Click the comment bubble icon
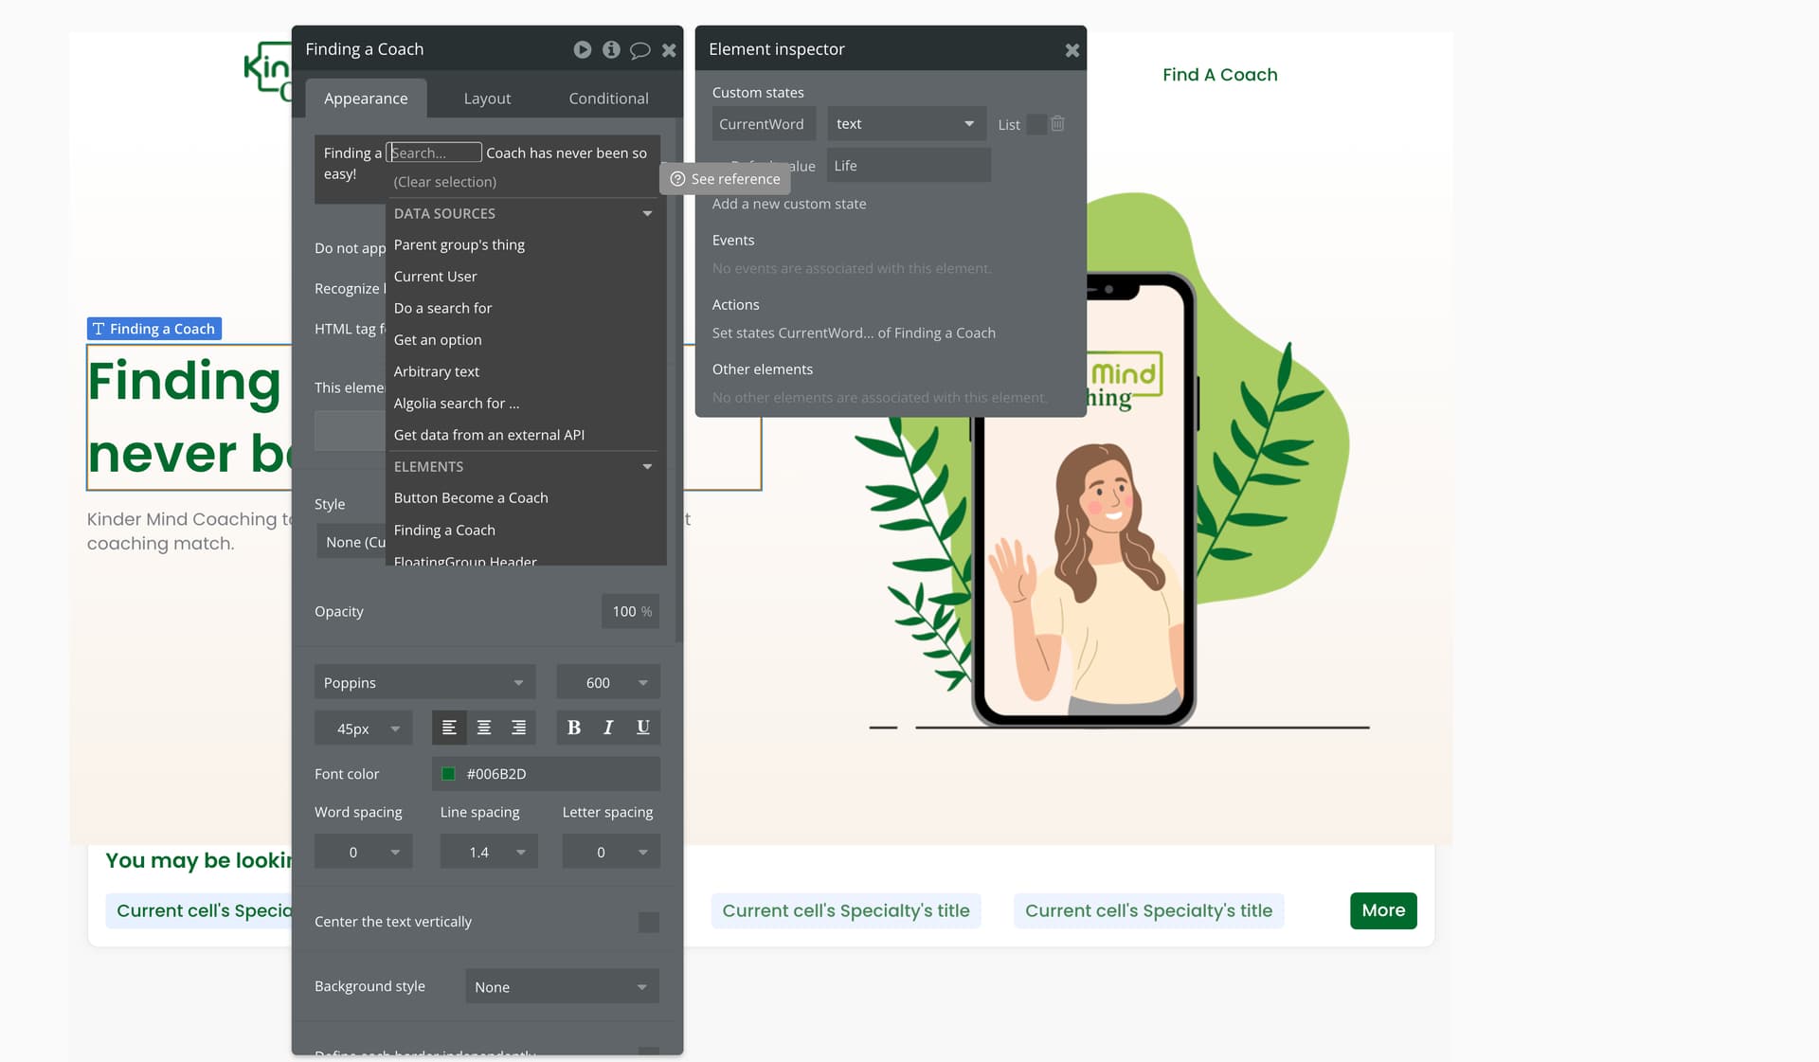Screen dimensions: 1819x1062 point(640,50)
